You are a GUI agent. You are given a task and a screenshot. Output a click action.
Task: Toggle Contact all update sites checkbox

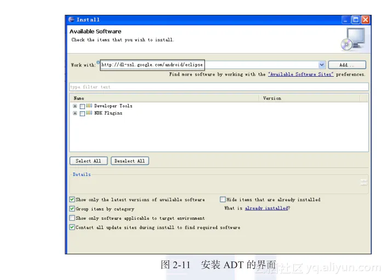click(x=72, y=227)
